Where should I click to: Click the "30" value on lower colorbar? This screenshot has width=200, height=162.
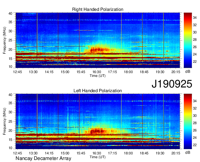click(x=195, y=116)
